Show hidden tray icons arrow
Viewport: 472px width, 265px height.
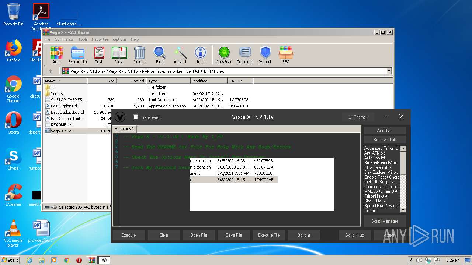pos(411,260)
